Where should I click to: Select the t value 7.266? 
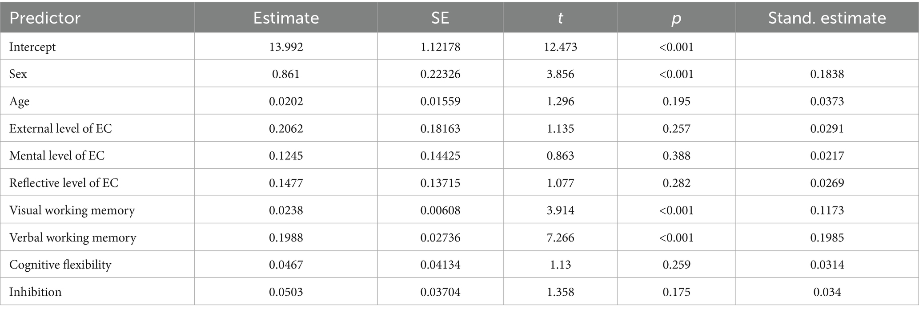(x=560, y=238)
